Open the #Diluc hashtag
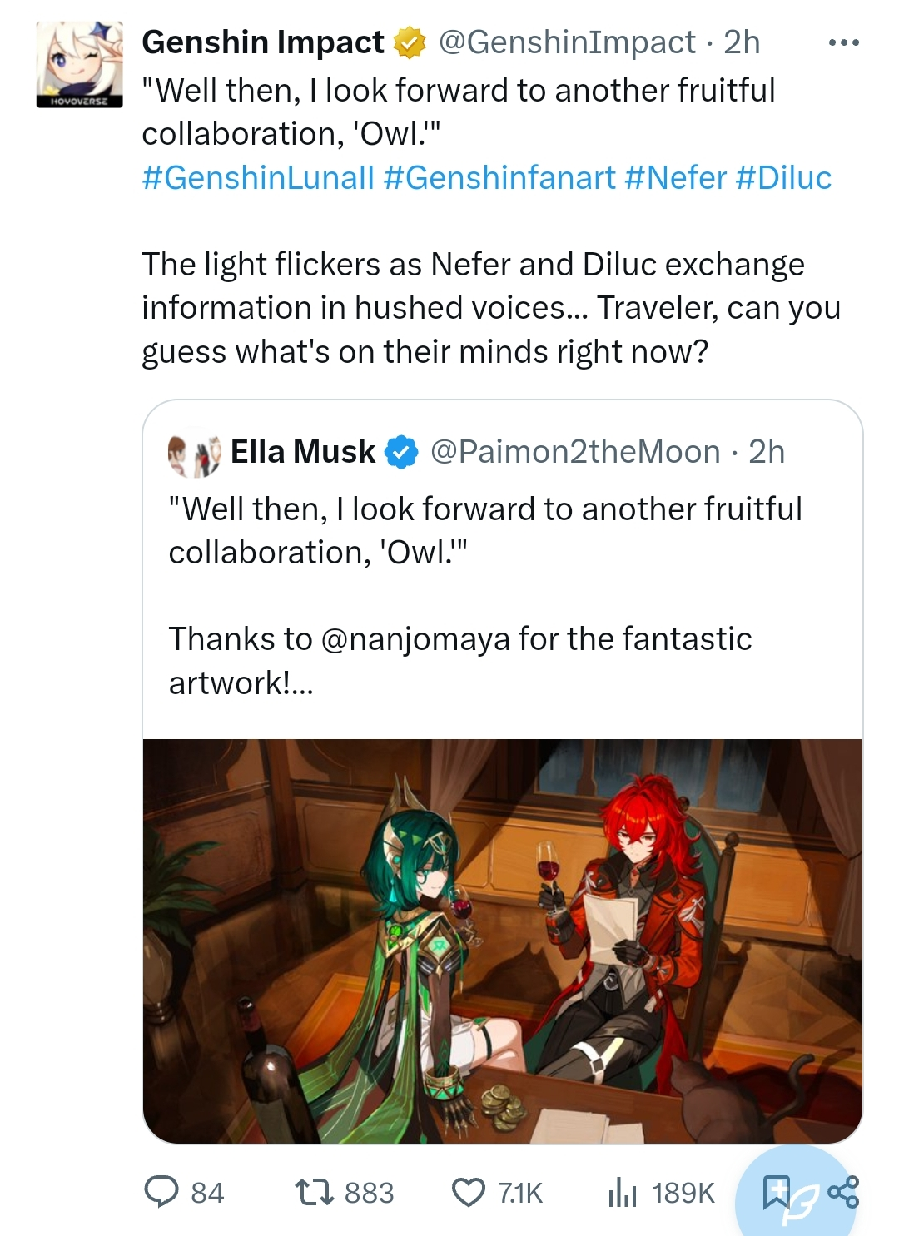 783,177
